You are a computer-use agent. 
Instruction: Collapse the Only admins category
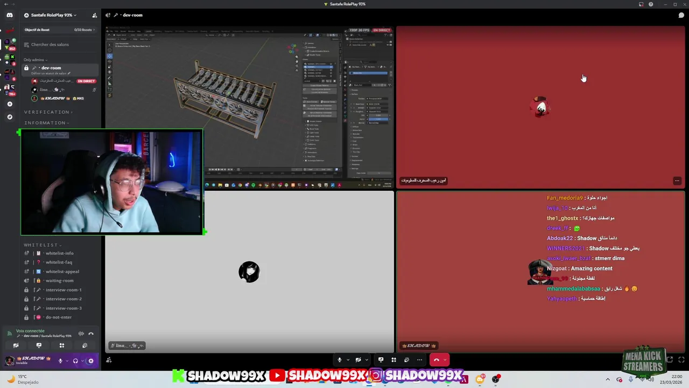pyautogui.click(x=35, y=60)
